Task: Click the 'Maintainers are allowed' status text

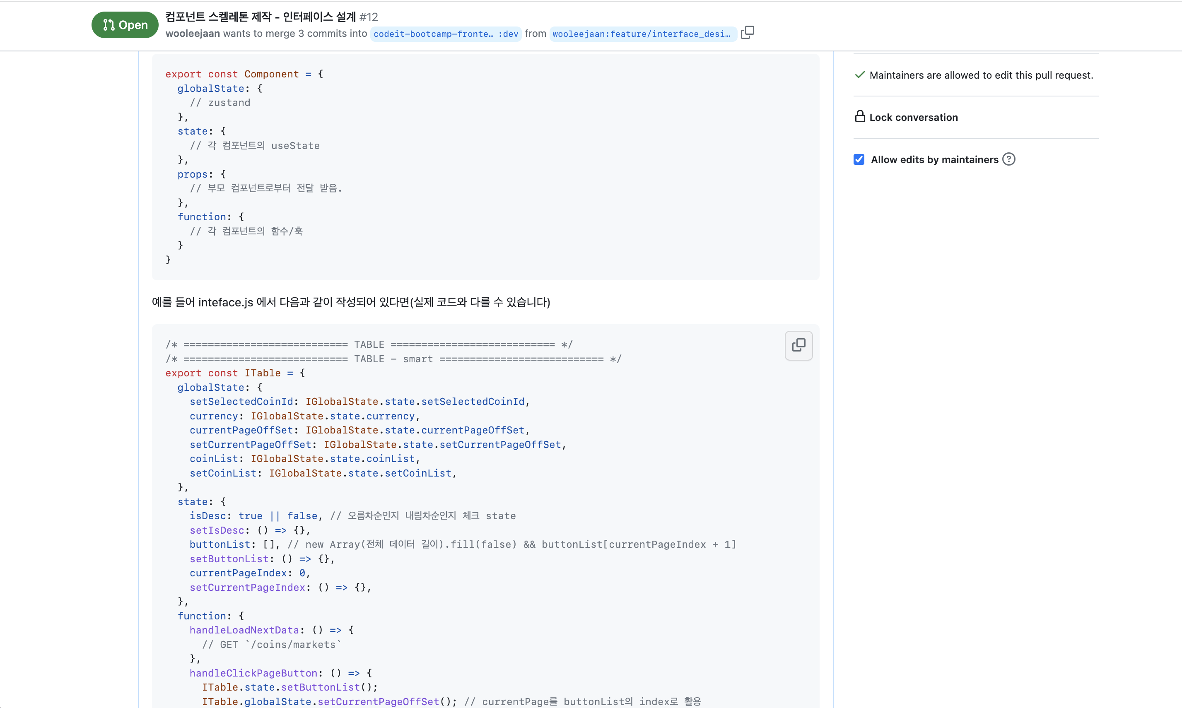Action: (x=981, y=75)
